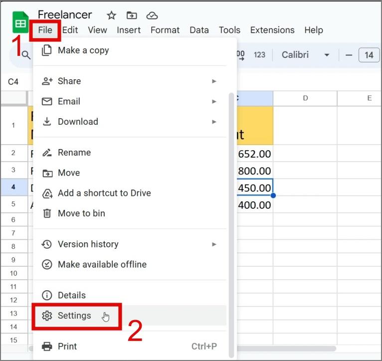This screenshot has width=382, height=361.
Task: Open the 123 number format menu
Action: (x=259, y=55)
